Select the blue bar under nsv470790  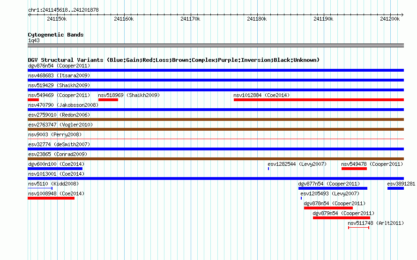(x=216, y=110)
